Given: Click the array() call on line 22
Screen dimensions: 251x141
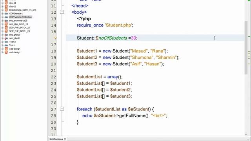Looking at the screenshot, I should 115,77.
